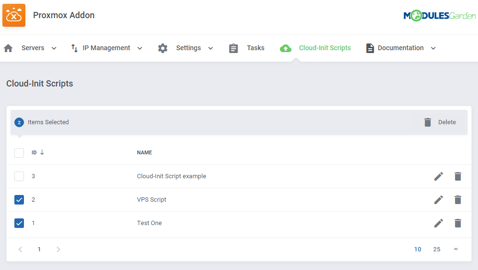Image resolution: width=478 pixels, height=270 pixels.
Task: Click the Items Selected label
Action: point(48,122)
